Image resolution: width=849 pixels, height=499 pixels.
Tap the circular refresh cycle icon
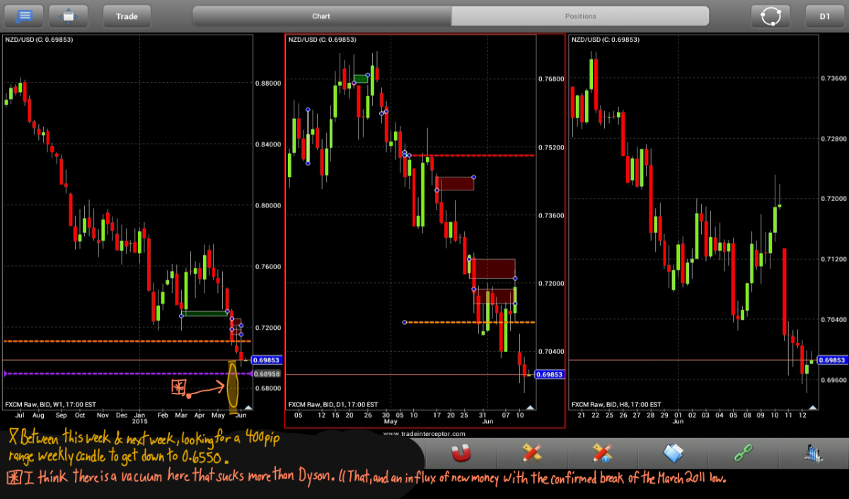tap(770, 16)
